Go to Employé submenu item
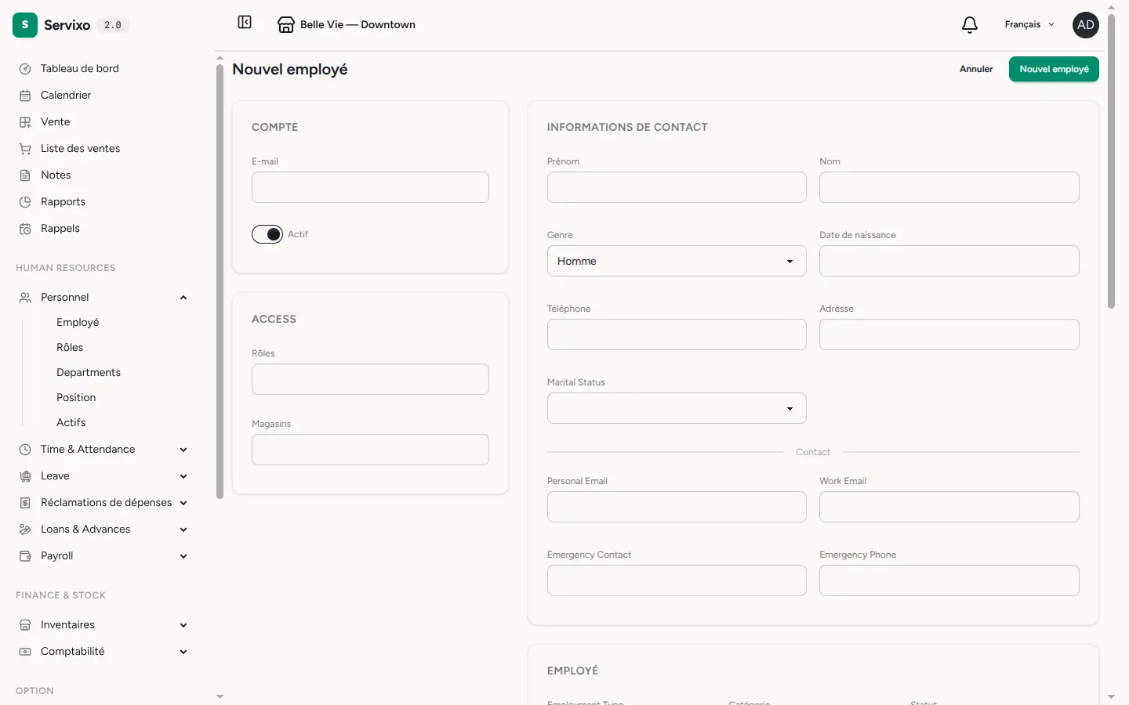This screenshot has width=1129, height=705. click(78, 323)
